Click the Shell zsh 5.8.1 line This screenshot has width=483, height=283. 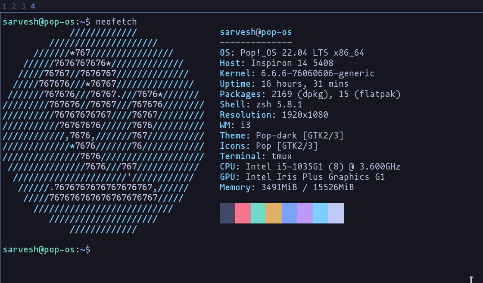coord(261,104)
